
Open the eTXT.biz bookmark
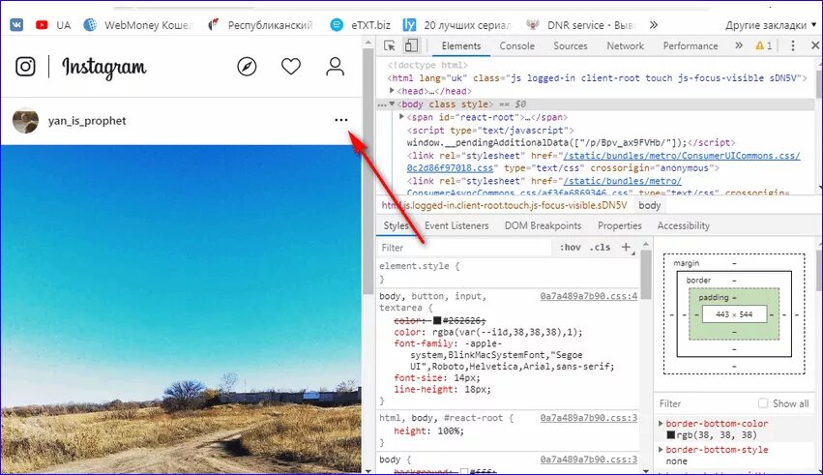point(361,24)
